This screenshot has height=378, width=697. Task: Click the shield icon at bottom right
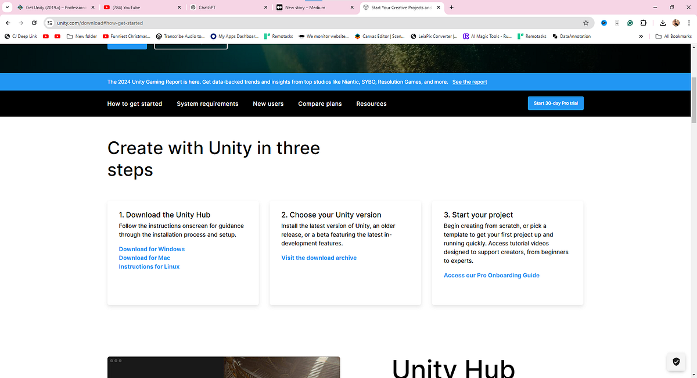point(676,361)
